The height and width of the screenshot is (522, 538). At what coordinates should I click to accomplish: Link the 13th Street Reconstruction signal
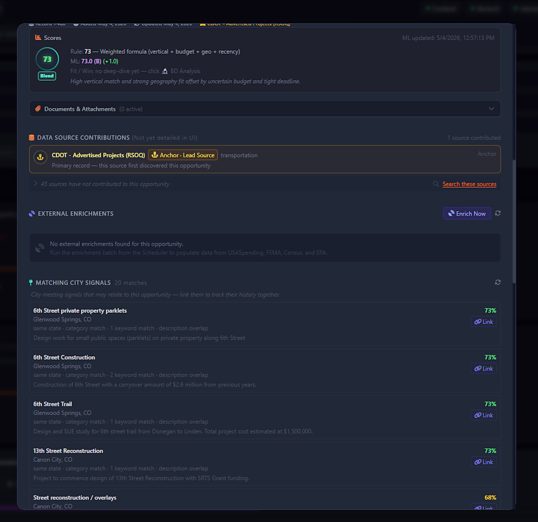[x=483, y=462]
